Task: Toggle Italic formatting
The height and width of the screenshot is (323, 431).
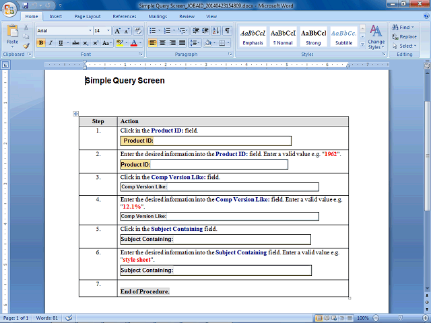Action: (51, 43)
